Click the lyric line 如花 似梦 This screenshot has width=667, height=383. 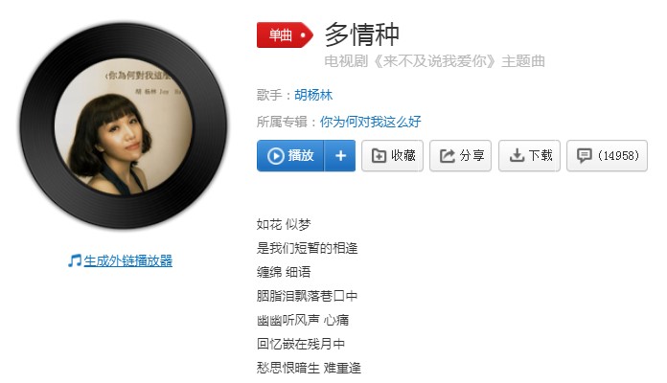click(x=284, y=224)
